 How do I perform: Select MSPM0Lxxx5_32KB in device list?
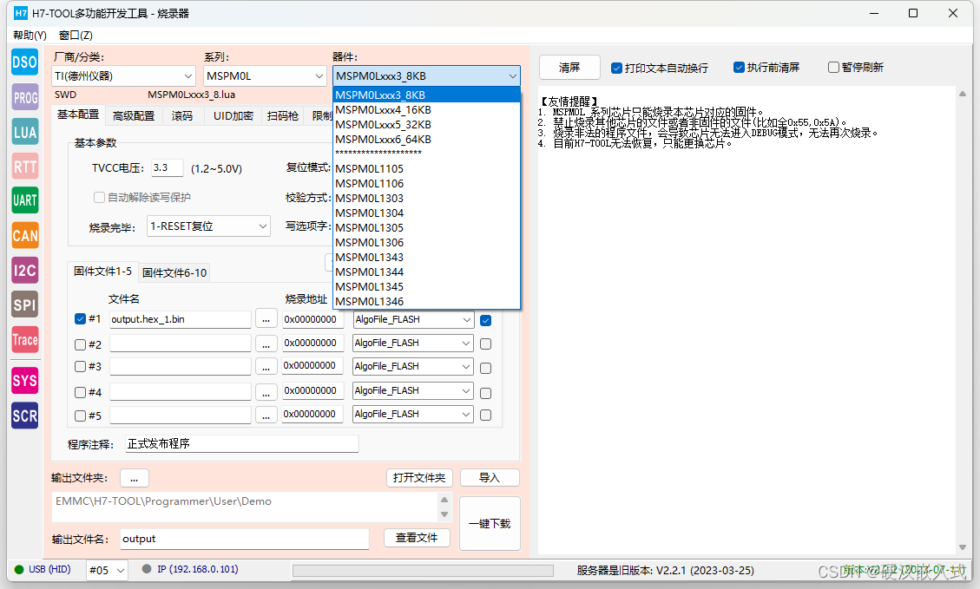(427, 124)
